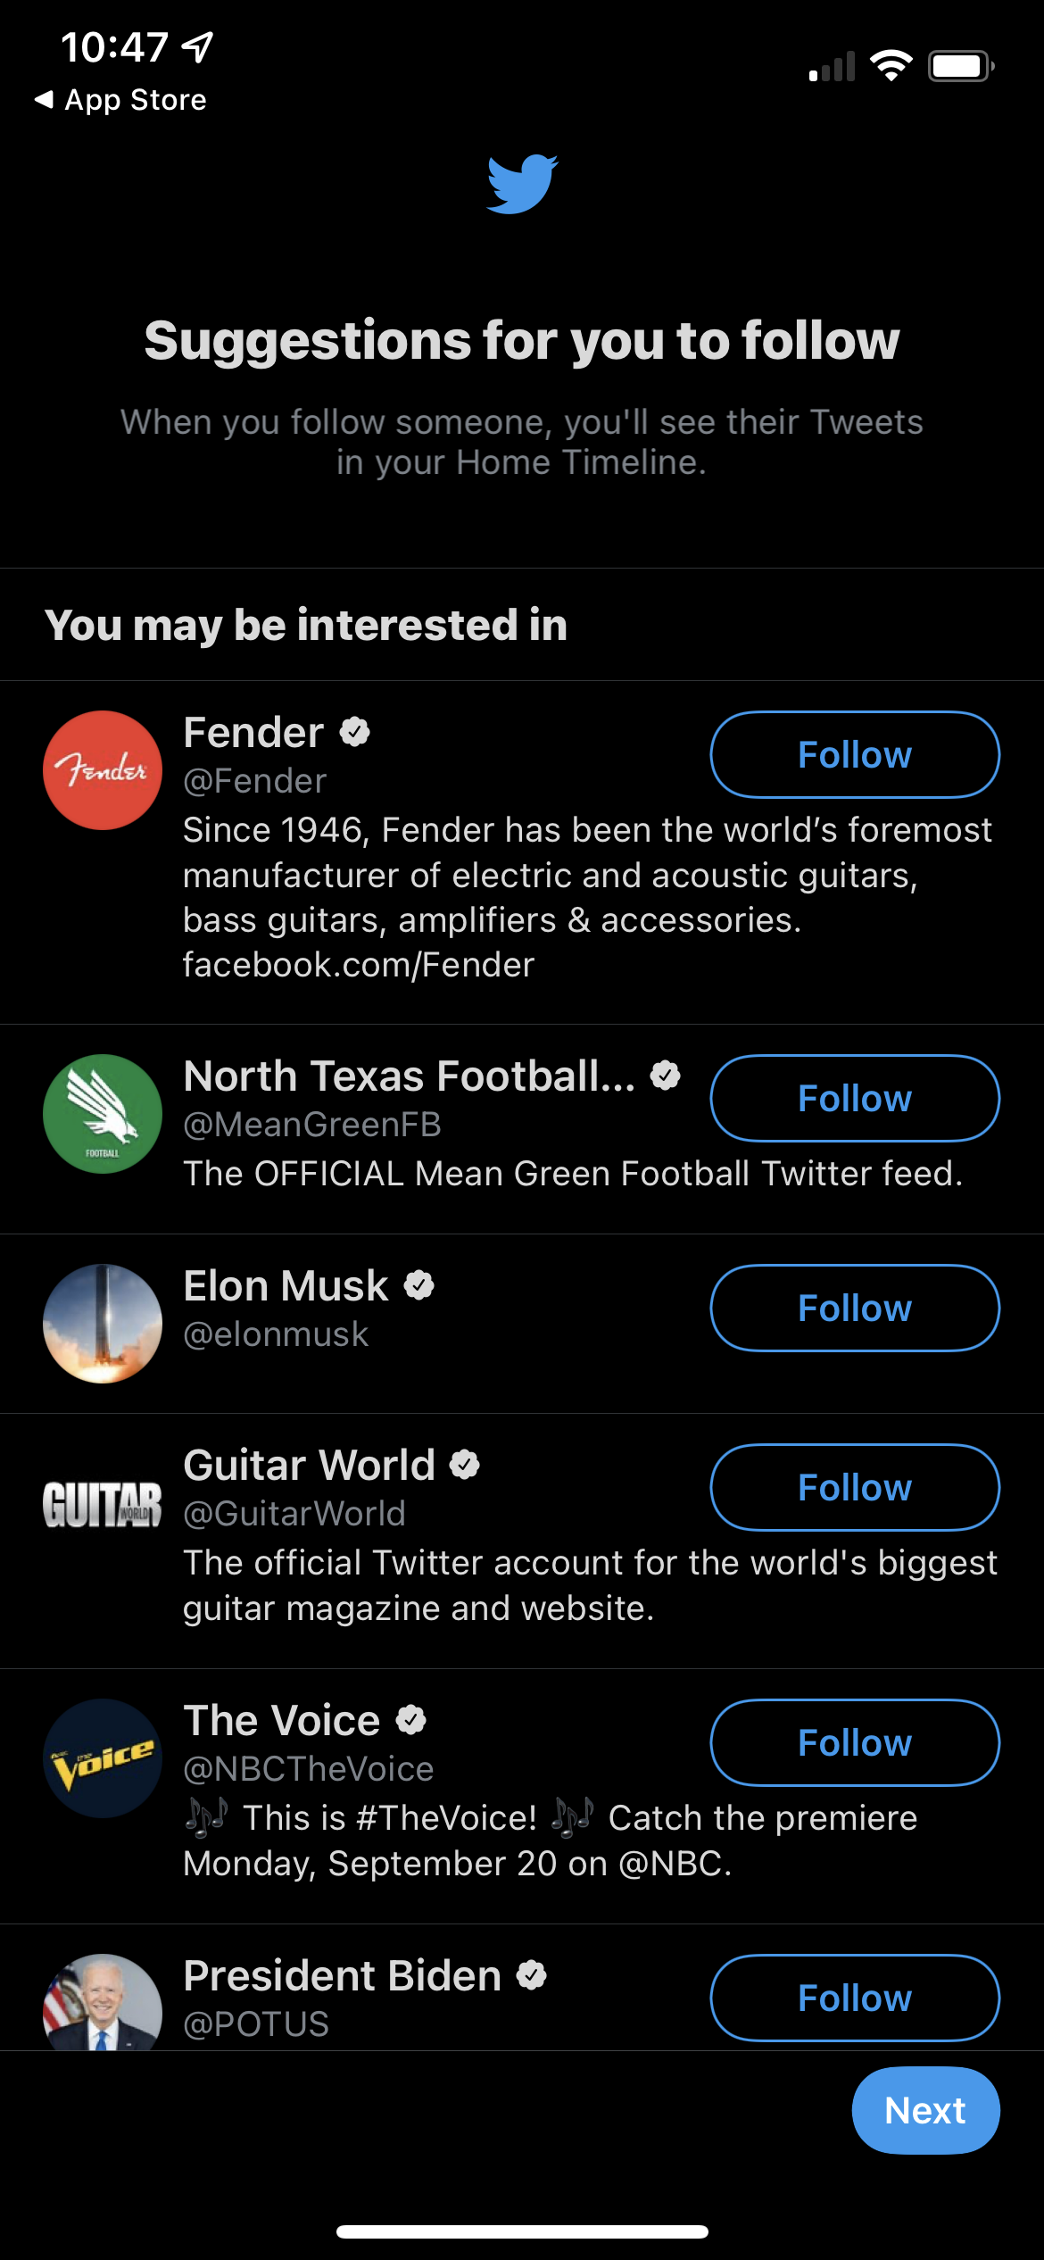The height and width of the screenshot is (2260, 1044).
Task: Tap Elon Musk's rocket profile picture
Action: 103,1324
